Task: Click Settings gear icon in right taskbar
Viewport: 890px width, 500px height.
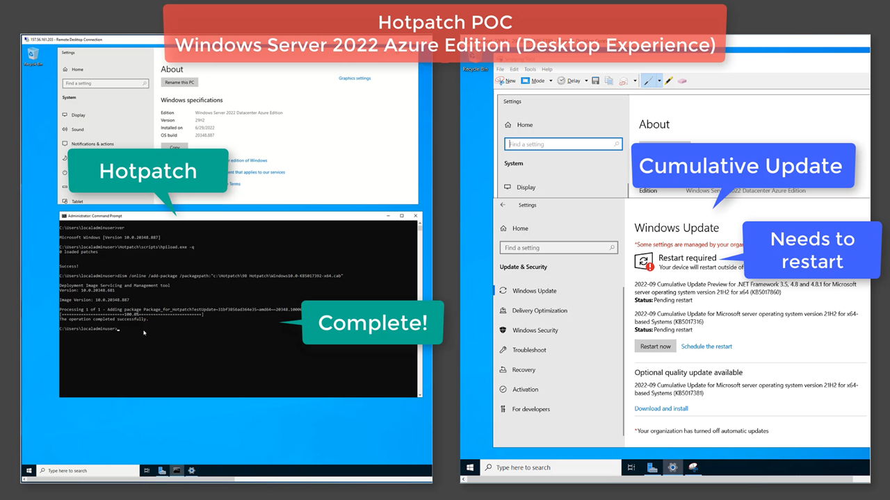Action: coord(672,467)
